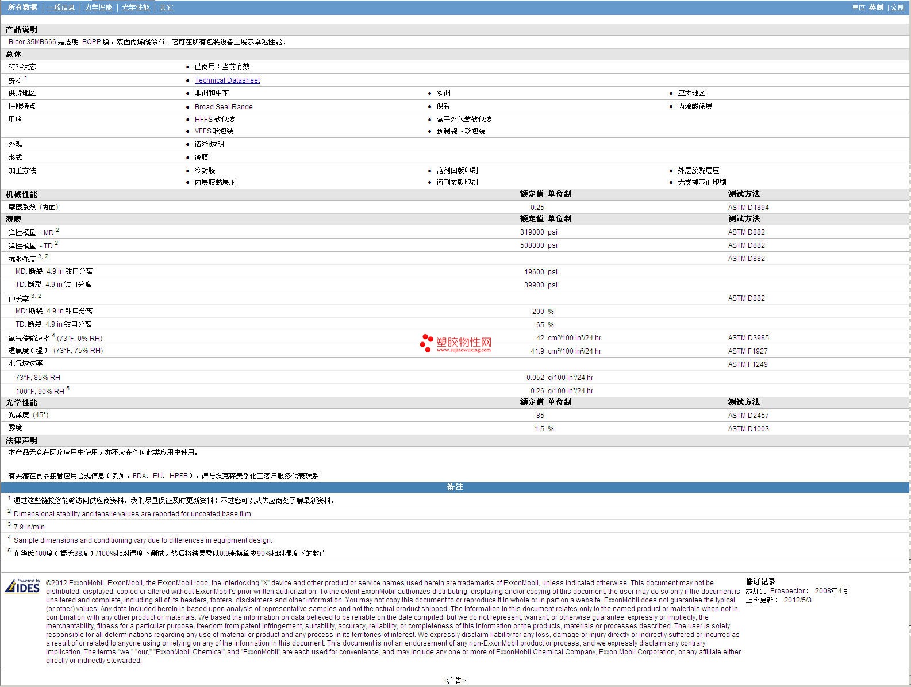
Task: Select the 0.052 water vapor value
Action: 536,378
